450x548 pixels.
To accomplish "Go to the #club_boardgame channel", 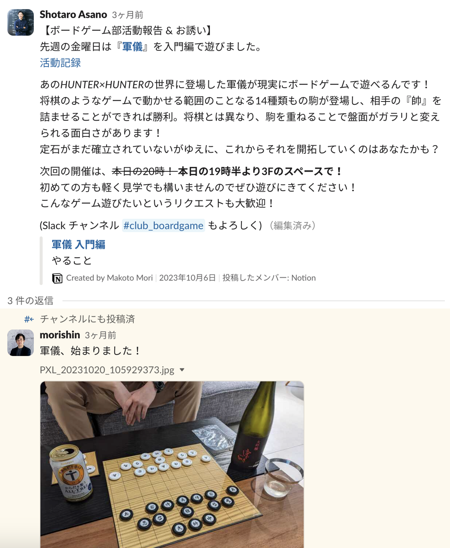I will pyautogui.click(x=163, y=225).
